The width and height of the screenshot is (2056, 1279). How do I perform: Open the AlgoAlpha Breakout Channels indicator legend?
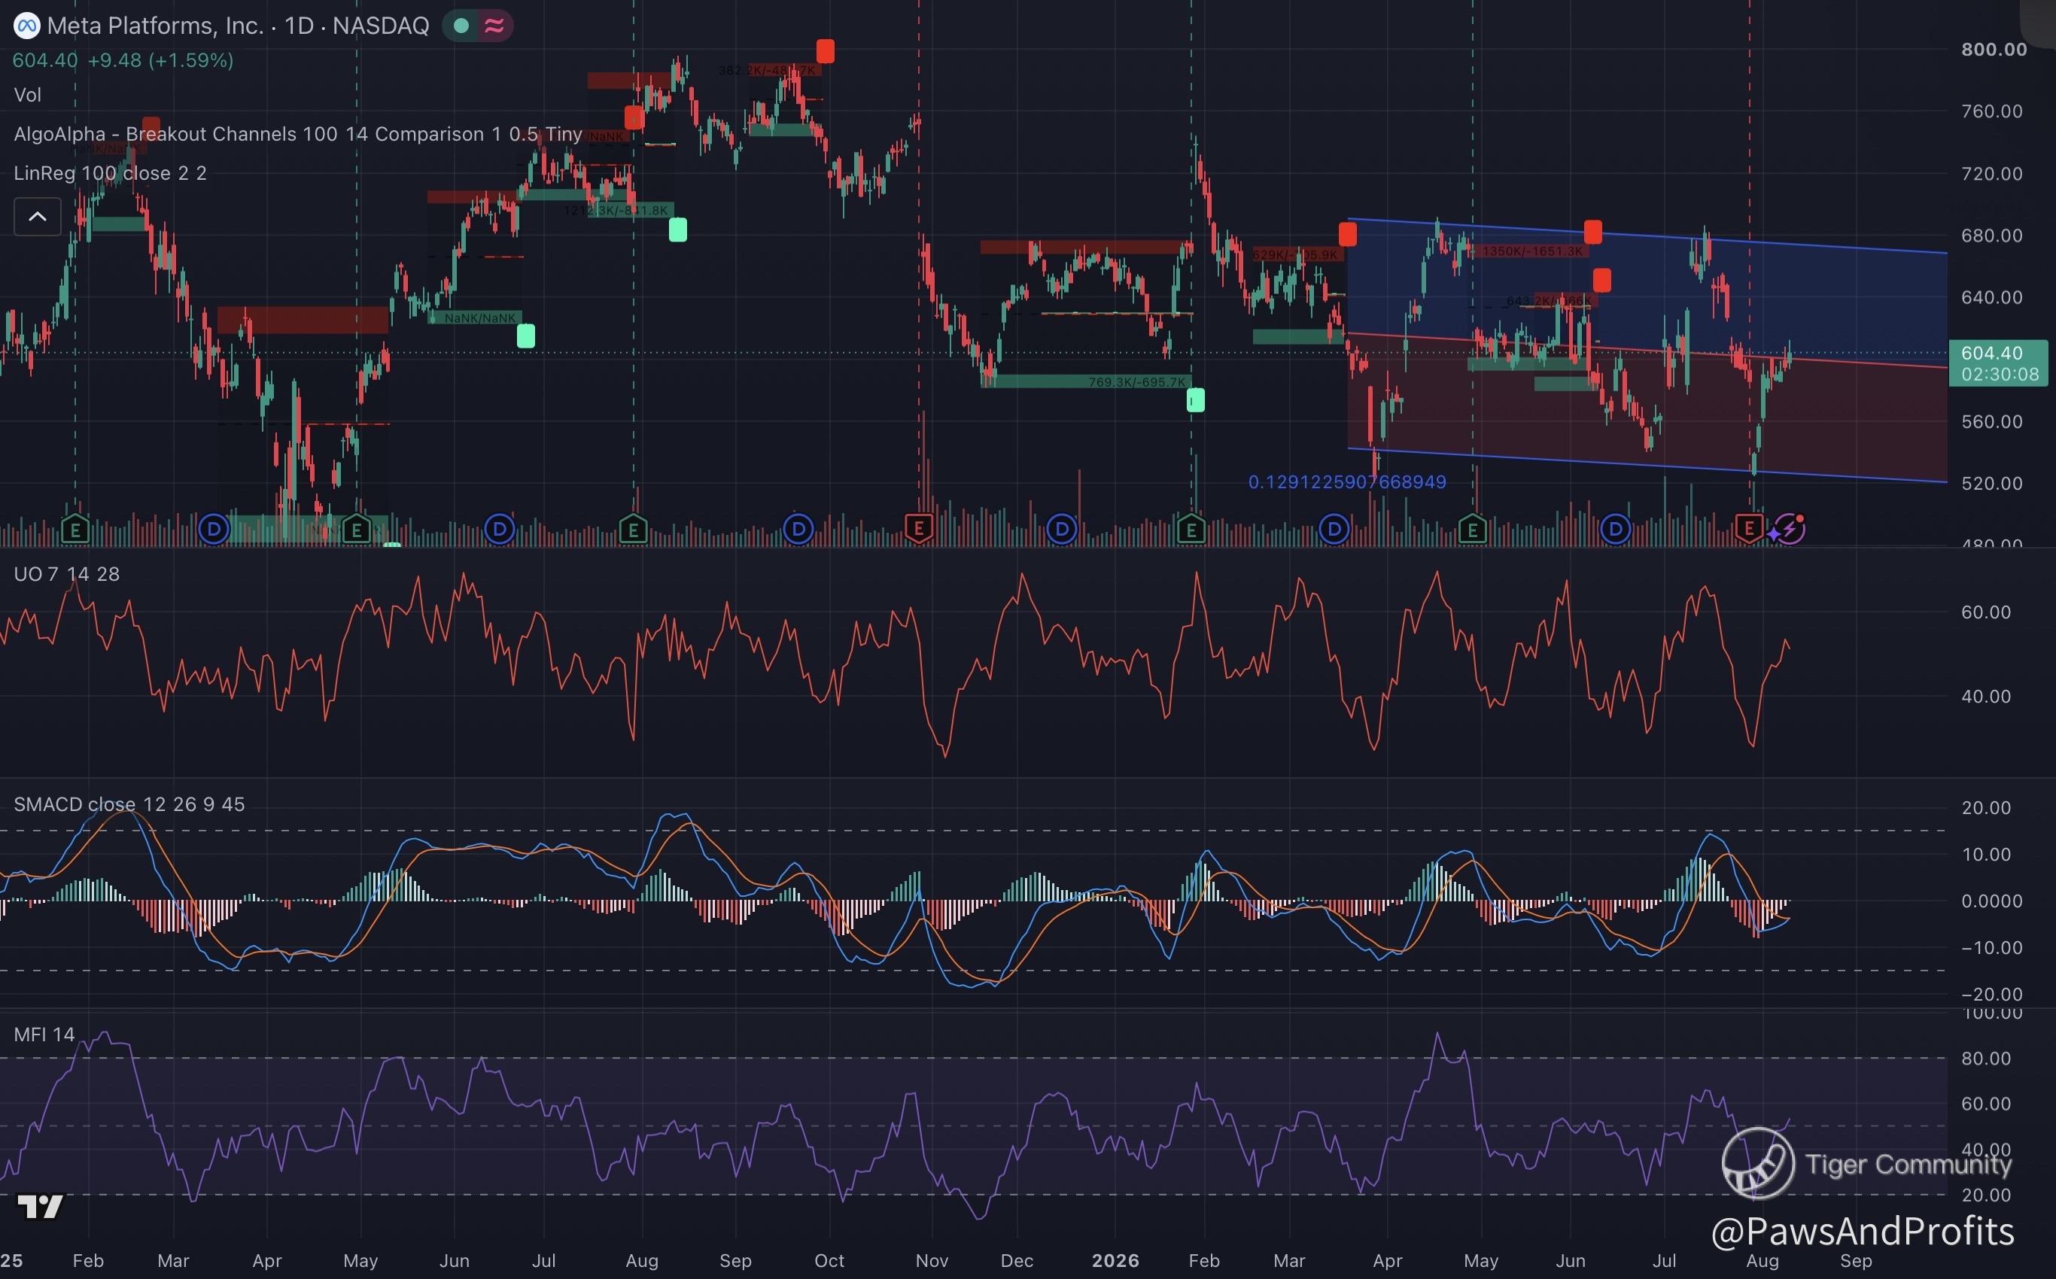298,134
